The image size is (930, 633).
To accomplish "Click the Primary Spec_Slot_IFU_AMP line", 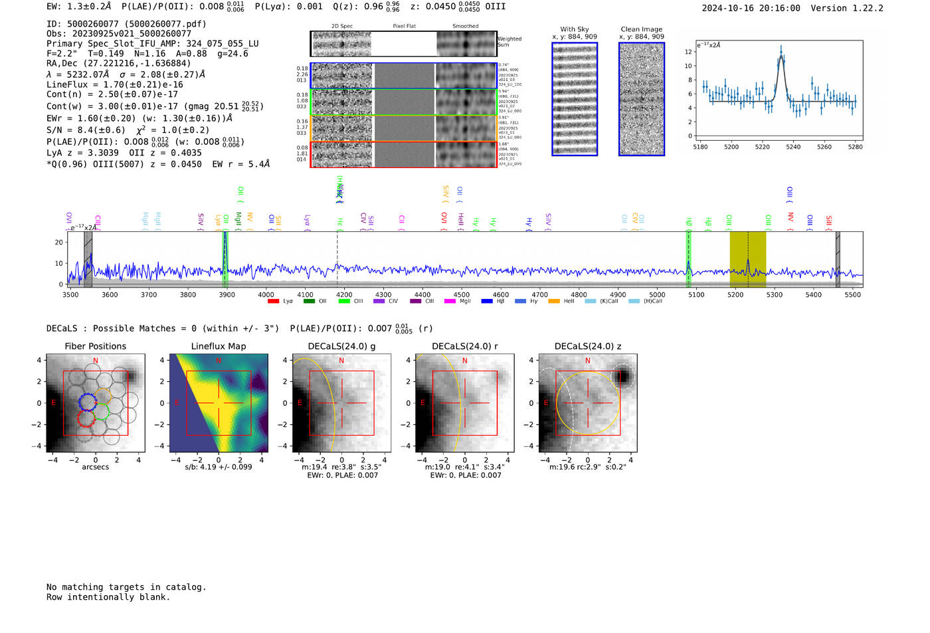I will tap(153, 43).
